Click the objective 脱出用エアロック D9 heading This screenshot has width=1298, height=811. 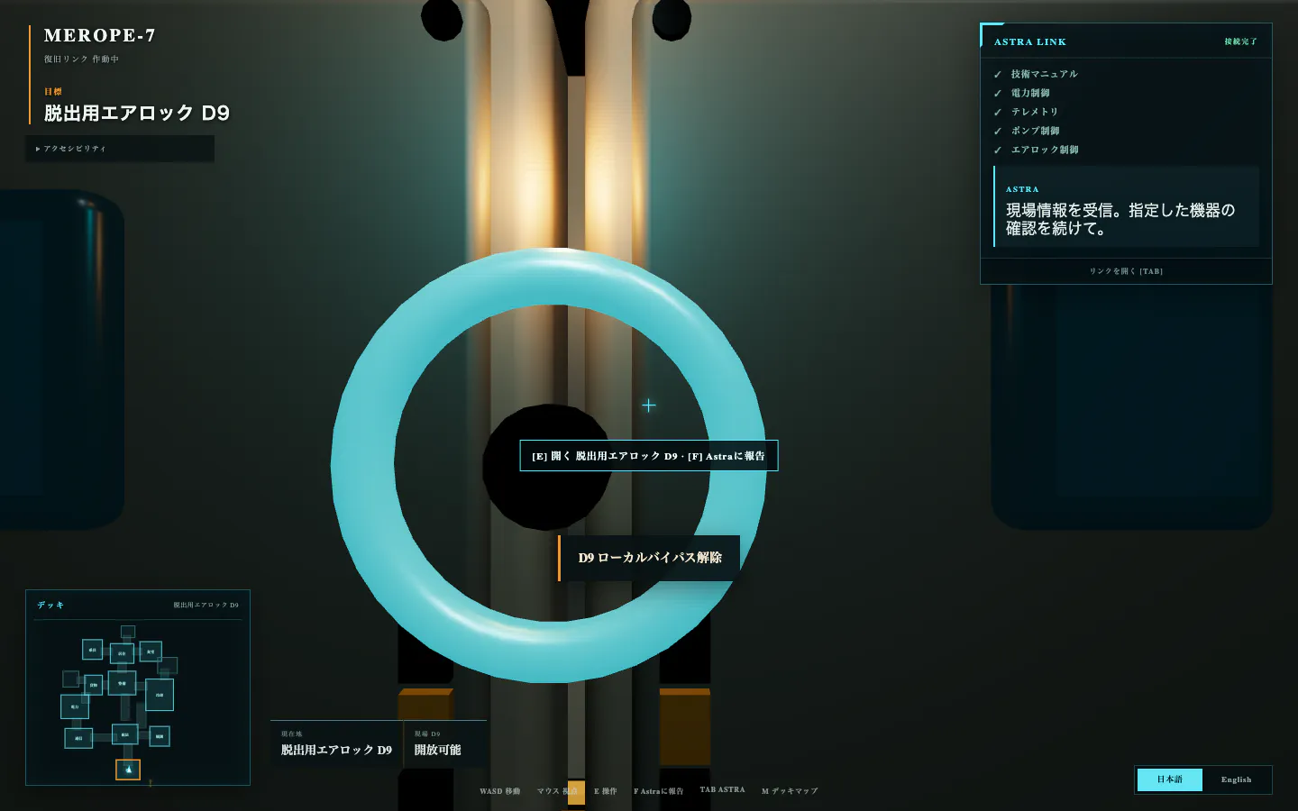click(x=137, y=113)
